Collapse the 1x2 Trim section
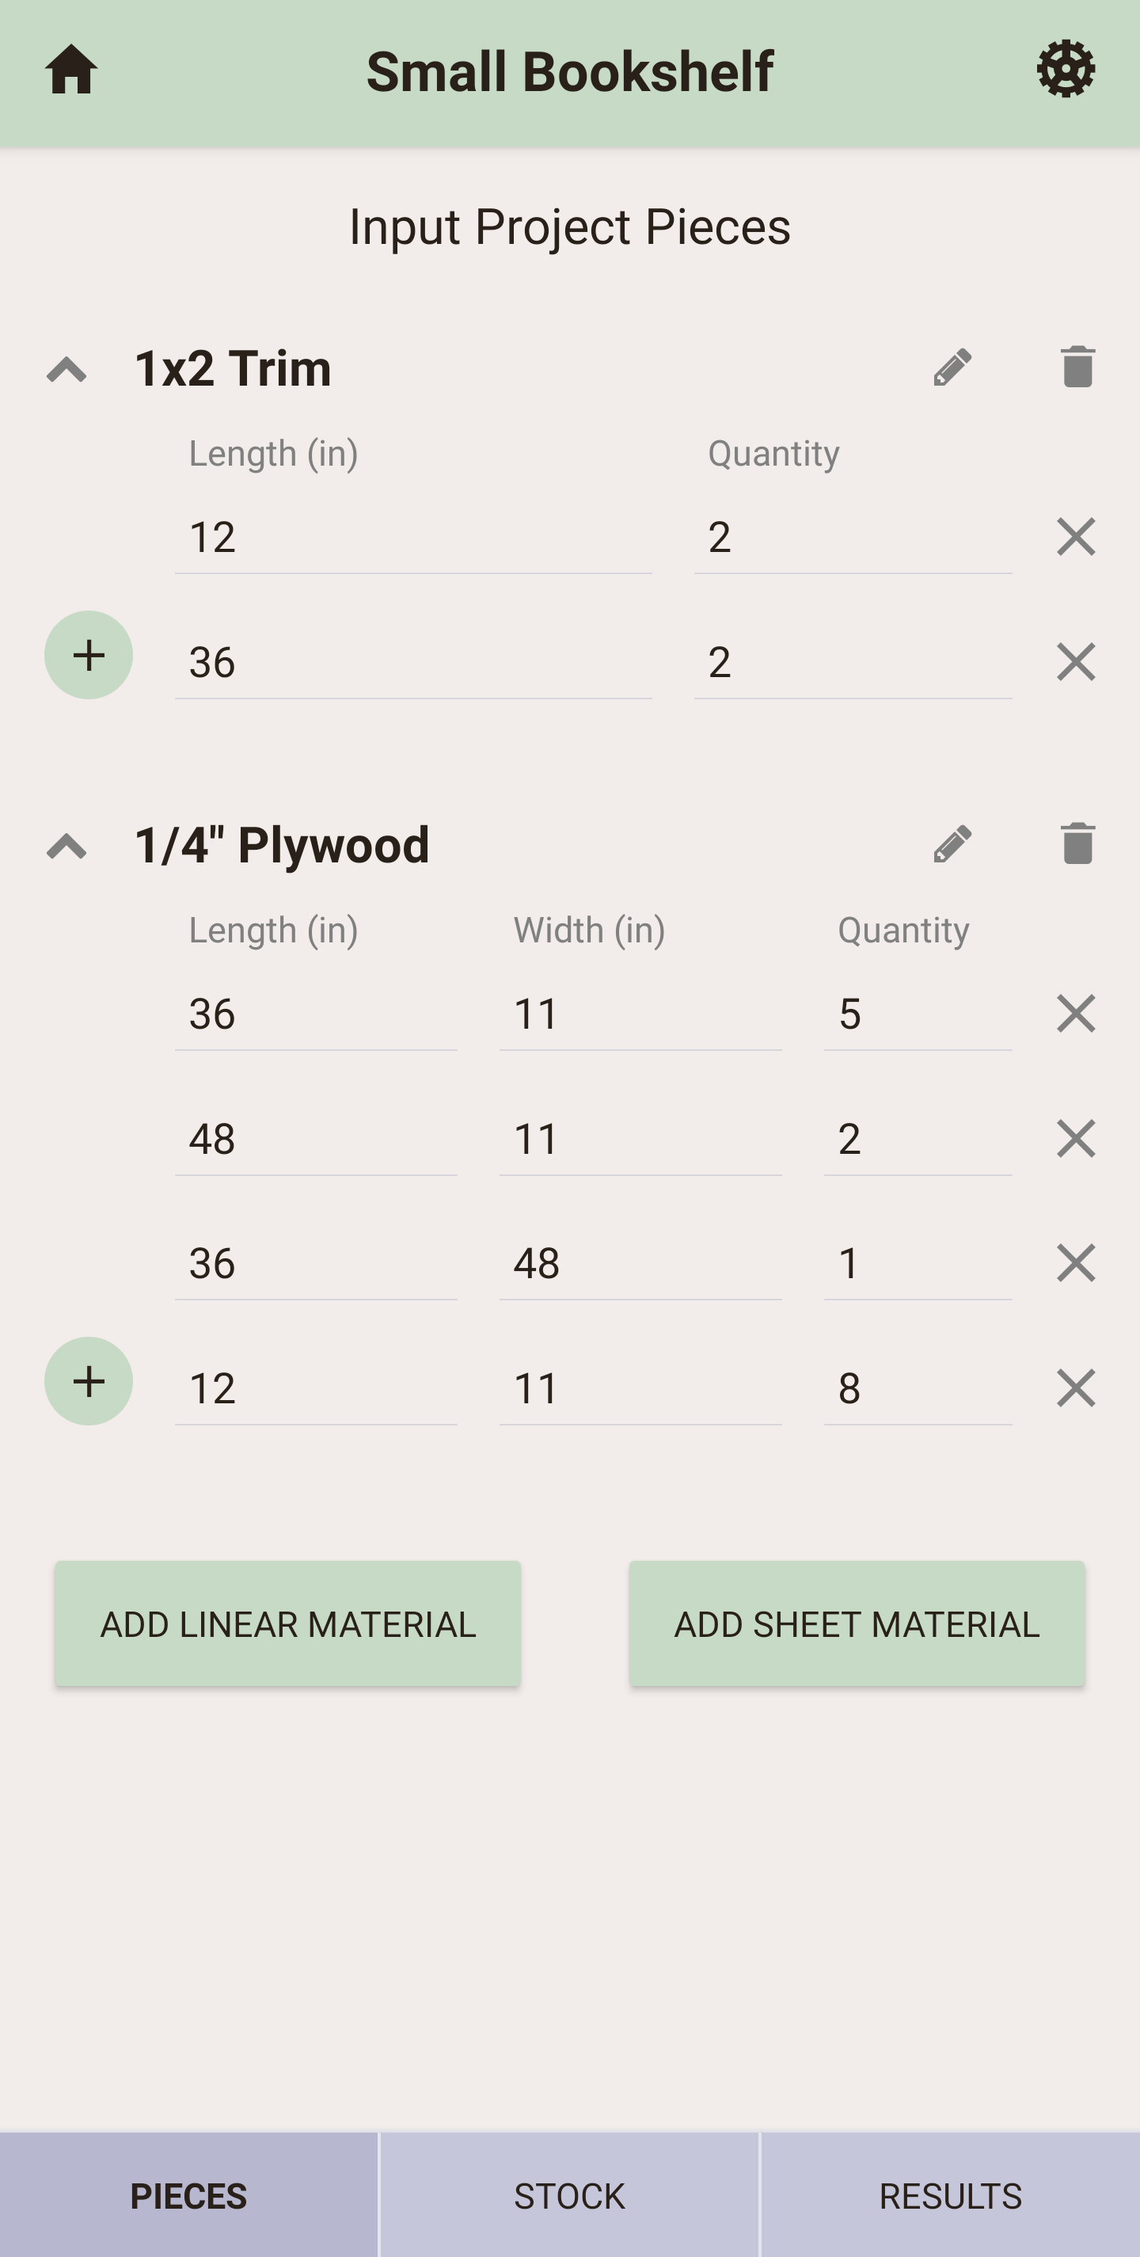 (x=66, y=369)
